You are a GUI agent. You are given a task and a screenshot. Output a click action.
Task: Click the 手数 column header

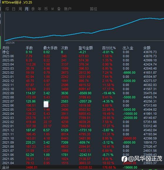(29, 48)
